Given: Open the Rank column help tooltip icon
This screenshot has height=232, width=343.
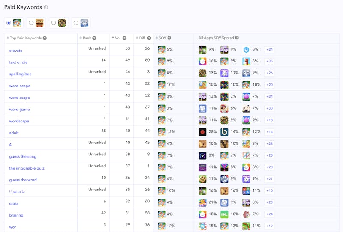Looking at the screenshot, I should point(94,38).
